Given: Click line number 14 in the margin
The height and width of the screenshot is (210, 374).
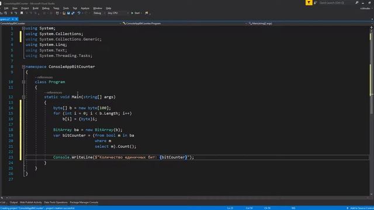Looking at the screenshot, I should coord(11,108).
